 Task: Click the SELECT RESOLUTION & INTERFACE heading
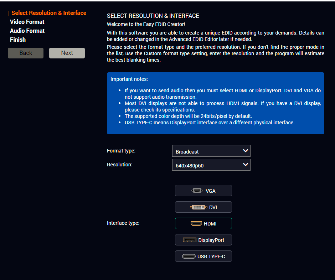153,16
